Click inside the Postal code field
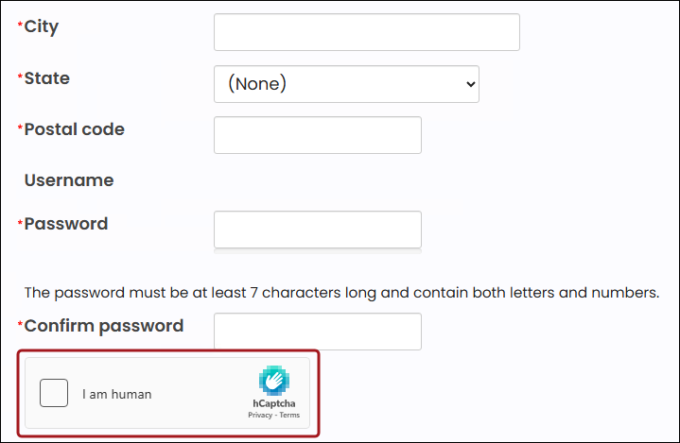The height and width of the screenshot is (443, 680). [318, 135]
